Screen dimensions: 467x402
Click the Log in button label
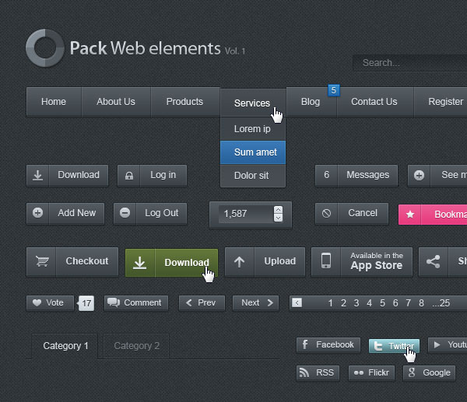pyautogui.click(x=163, y=175)
